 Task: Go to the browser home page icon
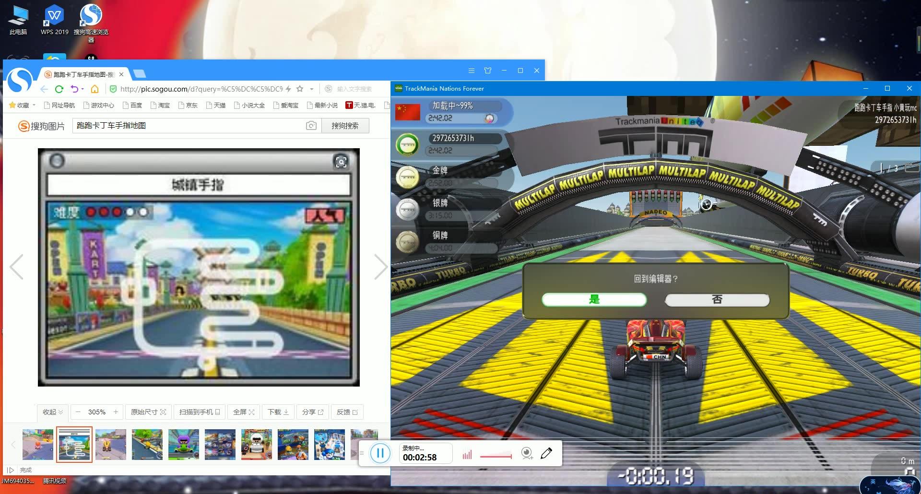pos(95,89)
